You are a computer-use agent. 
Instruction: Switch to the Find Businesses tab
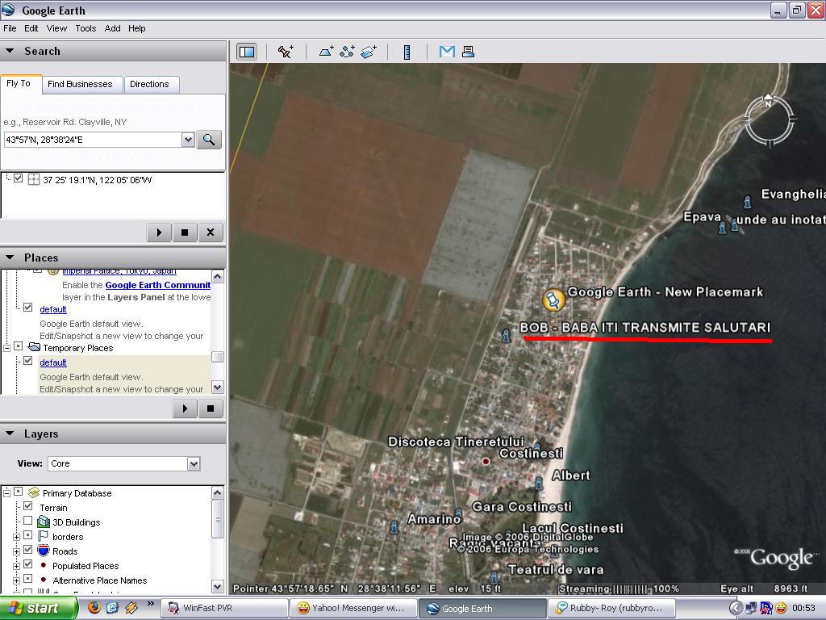[80, 84]
